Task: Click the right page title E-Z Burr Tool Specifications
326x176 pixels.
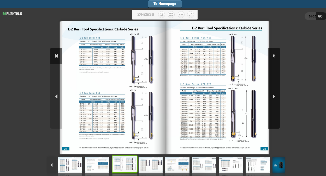Action: (227, 28)
